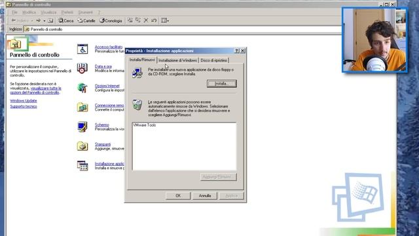
Task: Click the Data e ora clock icon
Action: pyautogui.click(x=82, y=68)
